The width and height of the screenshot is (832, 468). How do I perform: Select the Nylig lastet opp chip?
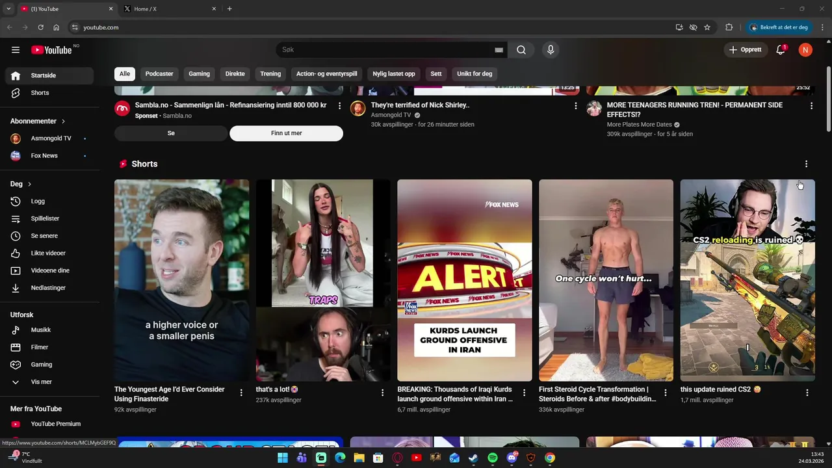click(x=394, y=74)
